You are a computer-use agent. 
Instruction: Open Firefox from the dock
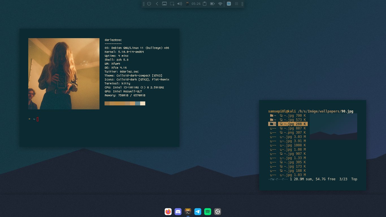click(x=168, y=211)
